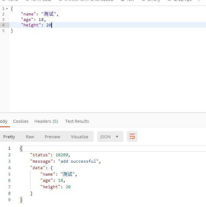Click response "data": { line

pos(42,168)
